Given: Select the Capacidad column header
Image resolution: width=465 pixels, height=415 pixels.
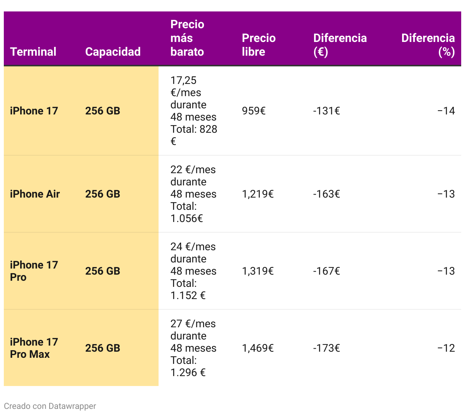Looking at the screenshot, I should 113,51.
